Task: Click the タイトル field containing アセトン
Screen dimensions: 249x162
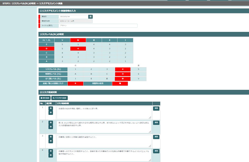Action: coord(98,26)
